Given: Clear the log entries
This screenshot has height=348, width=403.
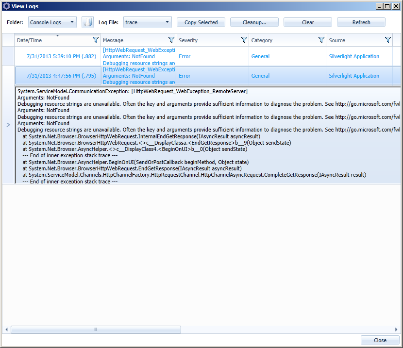Looking at the screenshot, I should [307, 22].
